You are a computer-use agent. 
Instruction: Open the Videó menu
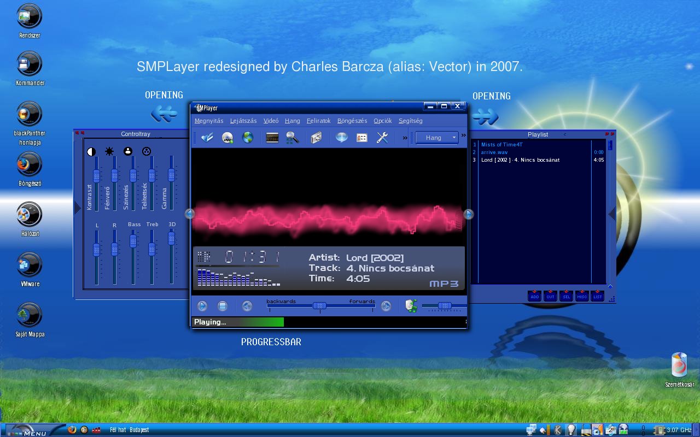271,121
